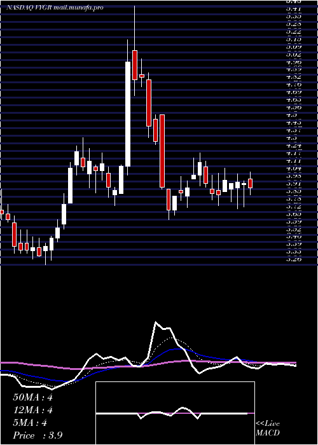Screen dimensions: 318x445
Task: Click the longest red candlestick body
Action: click(x=162, y=151)
